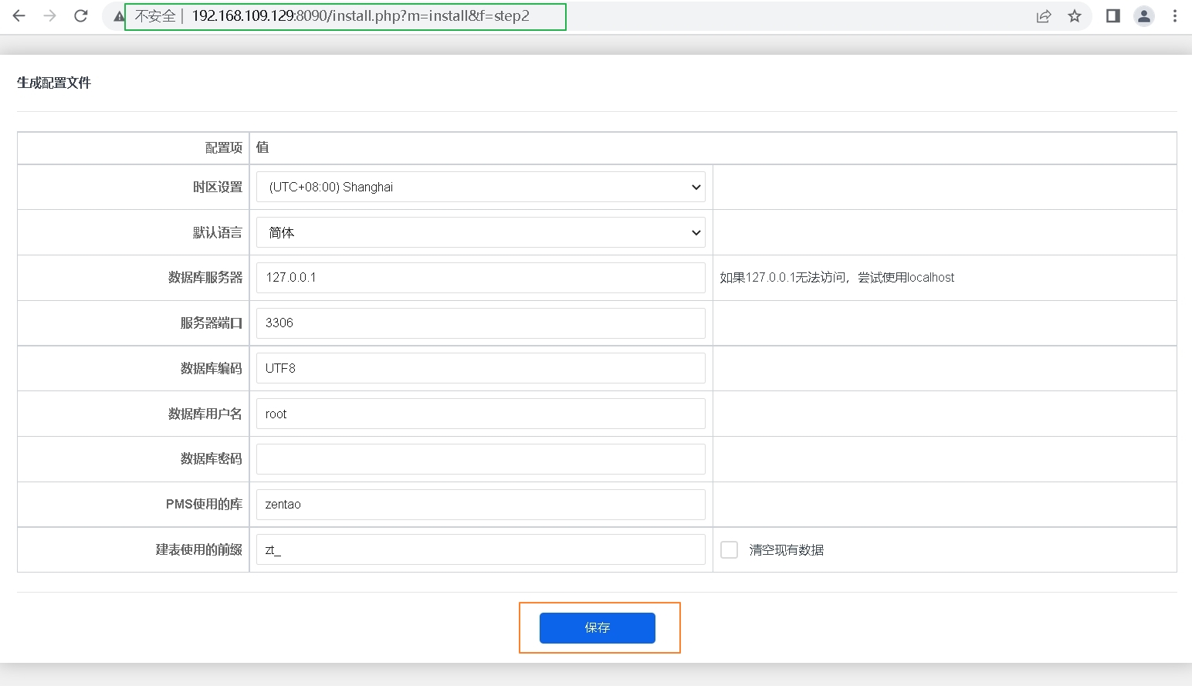Click the PMS database field zentao
The image size is (1192, 686).
[x=480, y=505]
